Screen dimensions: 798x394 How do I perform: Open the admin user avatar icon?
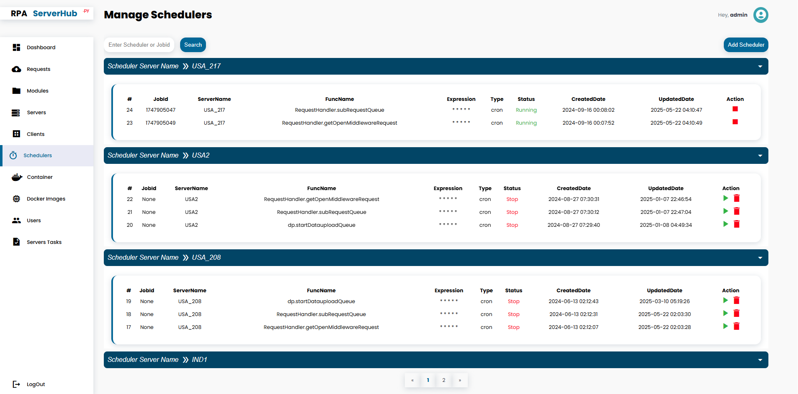(x=760, y=15)
